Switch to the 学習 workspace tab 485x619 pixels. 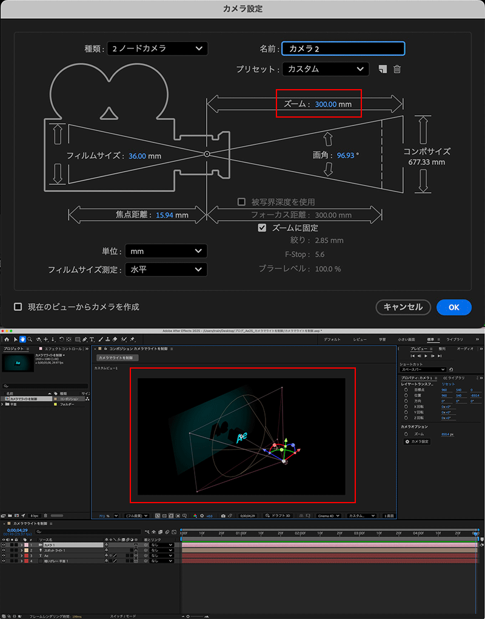click(x=382, y=340)
